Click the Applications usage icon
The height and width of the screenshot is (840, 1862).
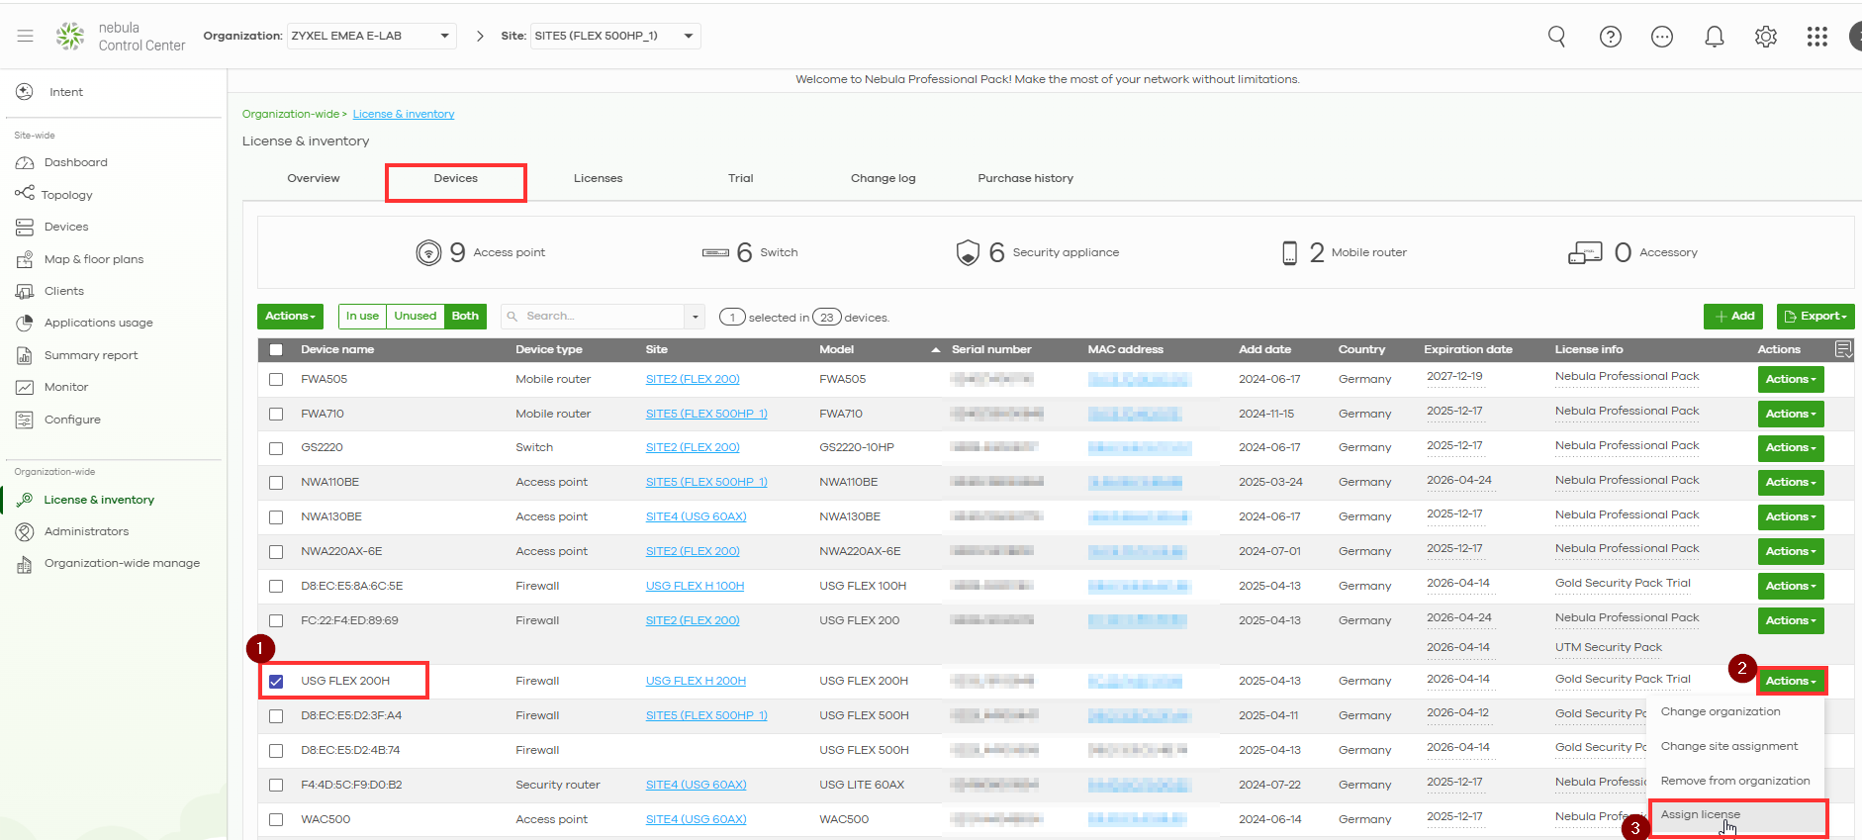[x=25, y=323]
